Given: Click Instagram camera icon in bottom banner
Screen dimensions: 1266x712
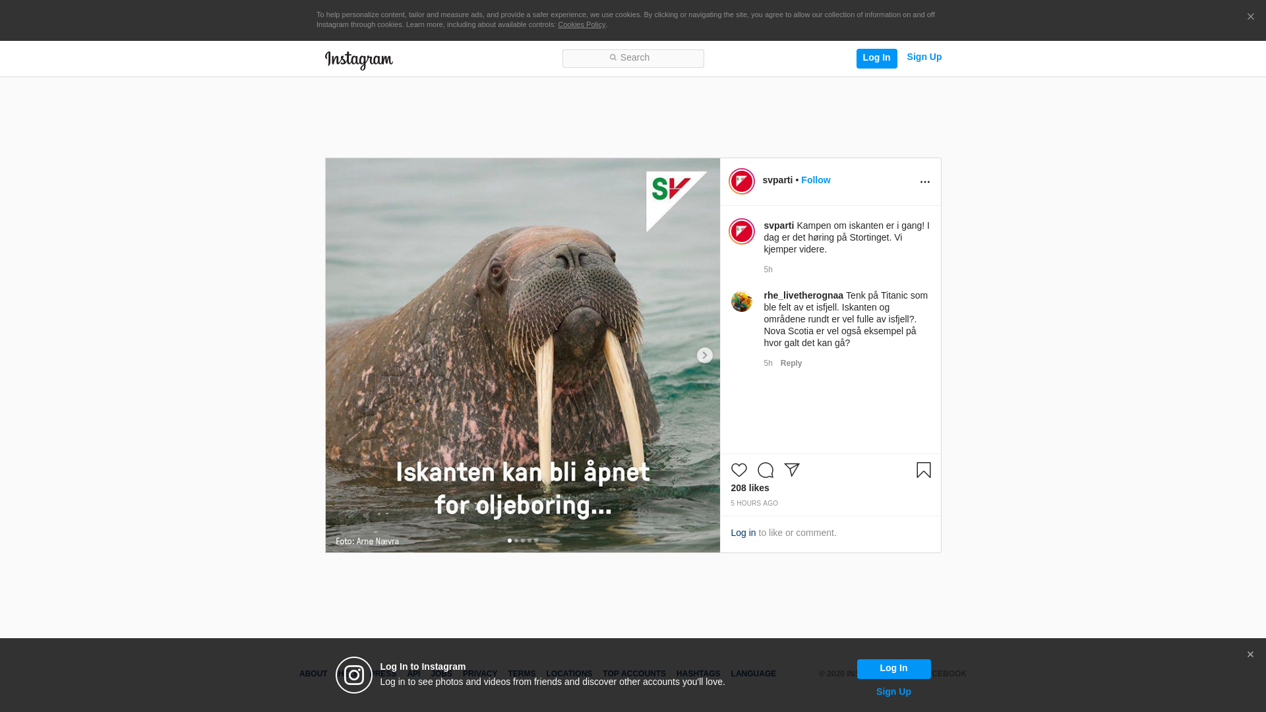Looking at the screenshot, I should (x=354, y=675).
